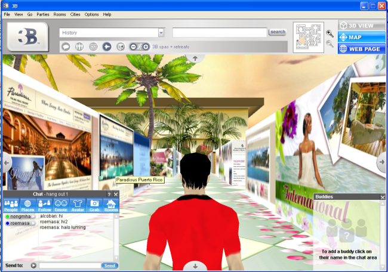This screenshot has height=272, width=388.
Task: Expand the Send to recipient arrow
Action: pyautogui.click(x=33, y=265)
